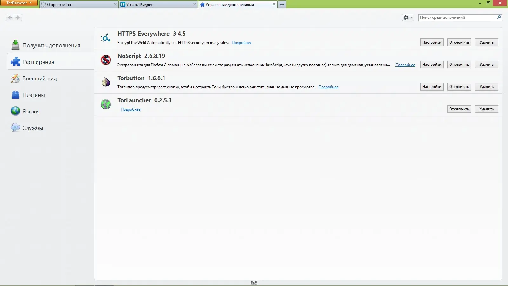Screen dimensions: 508x286
Task: Minimize the browser window
Action: (x=480, y=3)
